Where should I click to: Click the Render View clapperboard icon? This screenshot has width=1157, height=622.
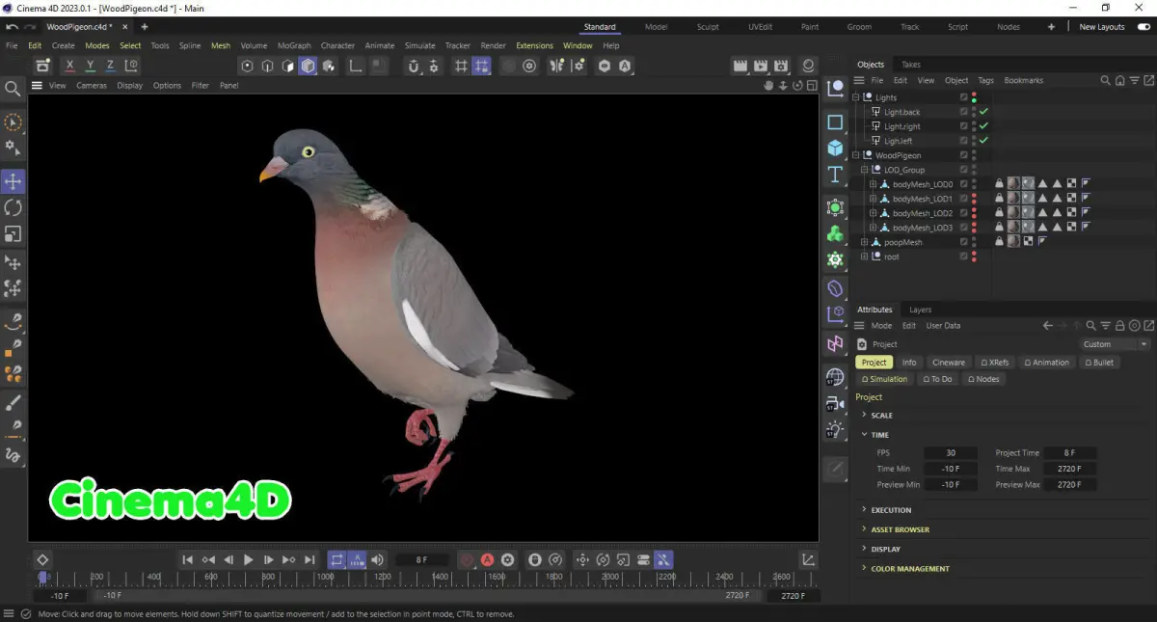pyautogui.click(x=740, y=66)
